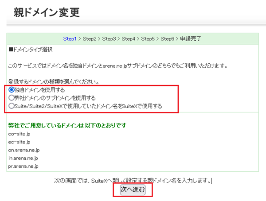The height and width of the screenshot is (201, 266).
Task: Click Step2 in the progress breadcrumb
Action: point(90,39)
